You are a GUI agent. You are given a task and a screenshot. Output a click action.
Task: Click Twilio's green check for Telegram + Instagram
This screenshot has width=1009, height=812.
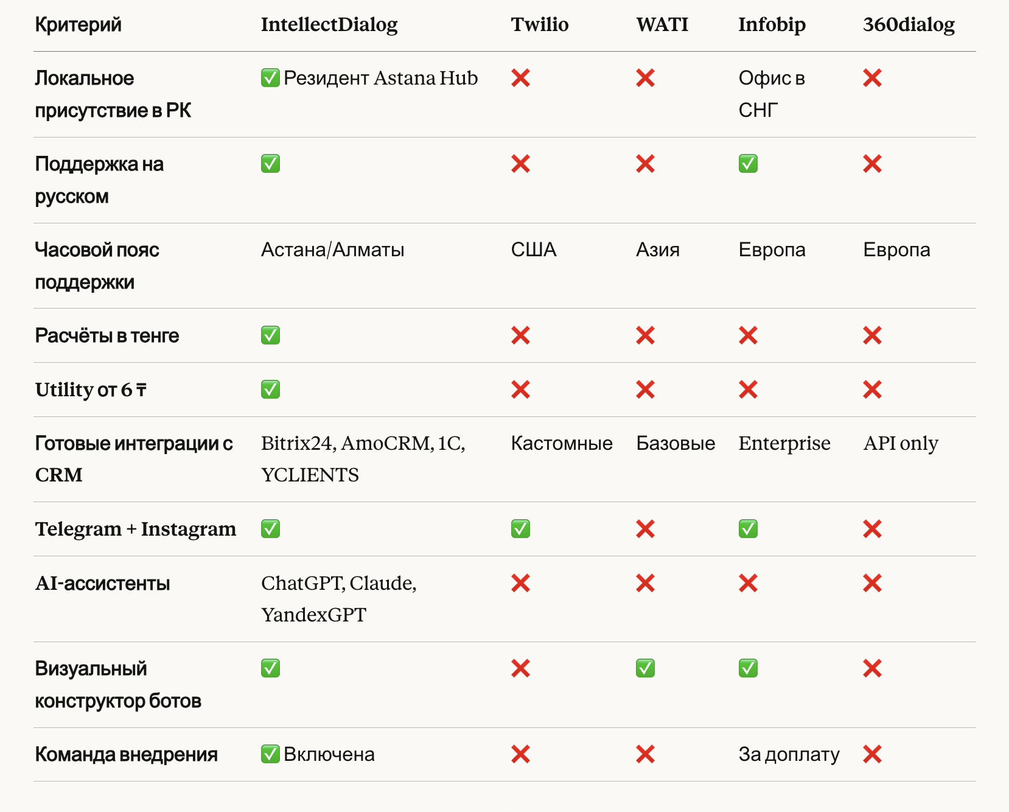click(520, 529)
